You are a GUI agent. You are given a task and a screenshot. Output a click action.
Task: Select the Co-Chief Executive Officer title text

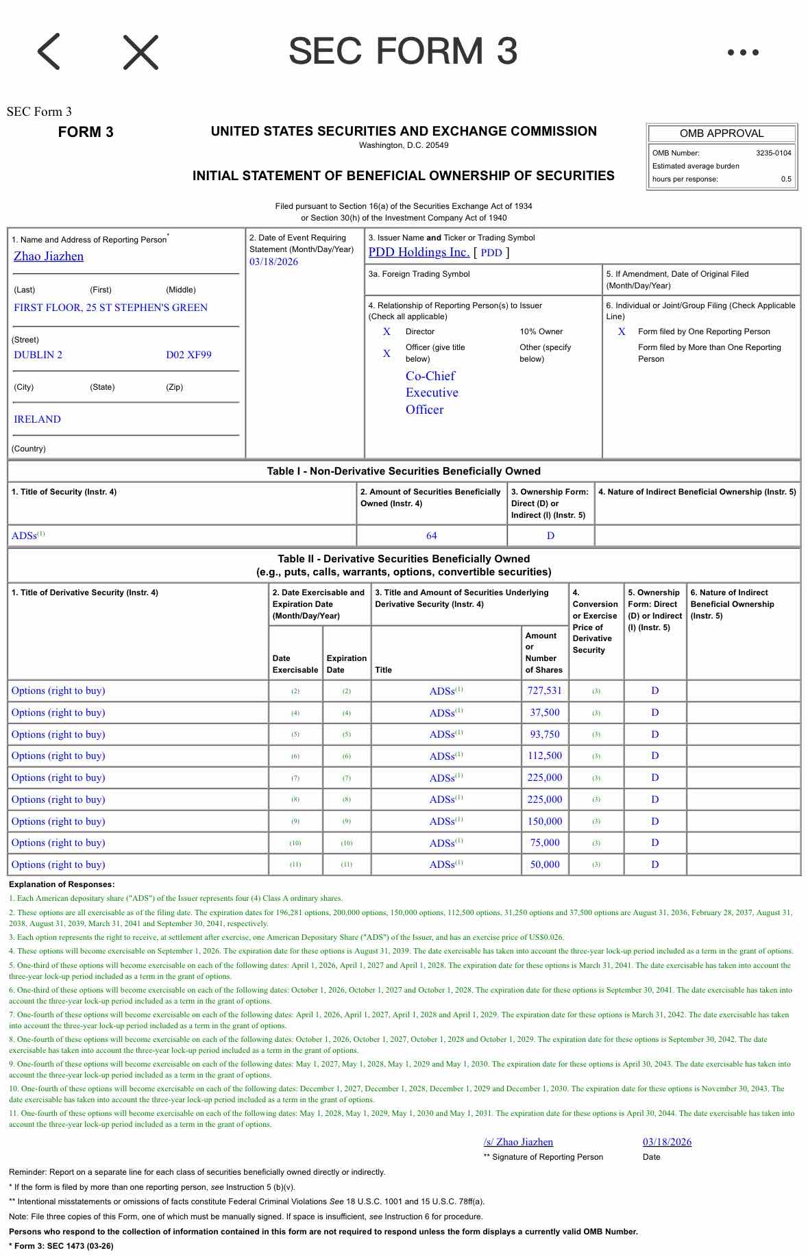(432, 393)
